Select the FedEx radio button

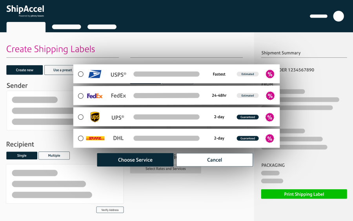click(x=80, y=96)
